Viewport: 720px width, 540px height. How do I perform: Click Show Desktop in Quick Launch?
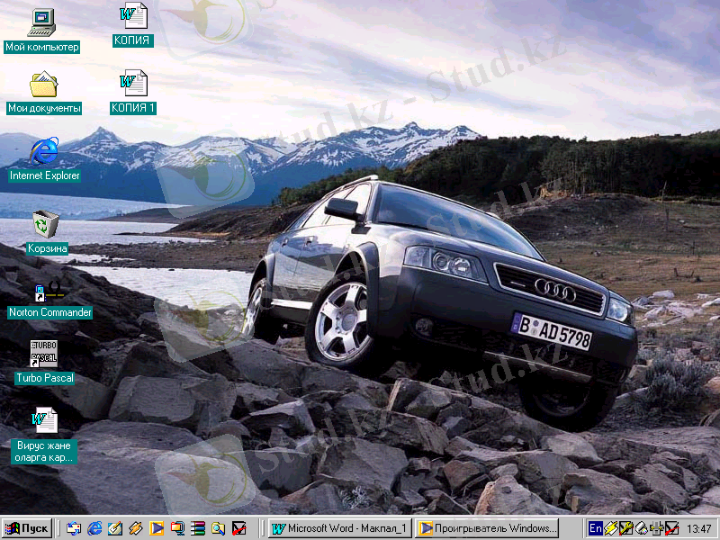[74, 528]
